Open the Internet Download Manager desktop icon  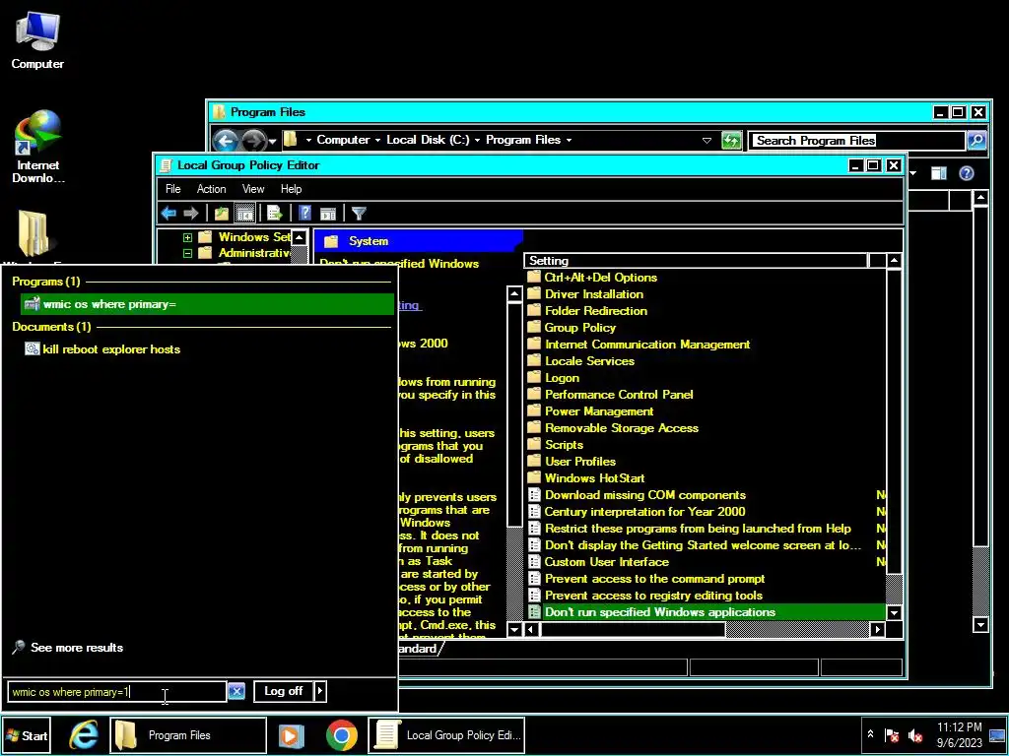[38, 147]
